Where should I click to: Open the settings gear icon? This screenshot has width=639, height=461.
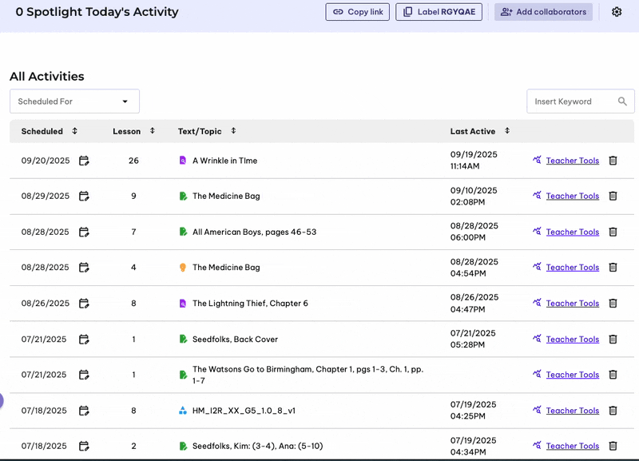coord(617,12)
